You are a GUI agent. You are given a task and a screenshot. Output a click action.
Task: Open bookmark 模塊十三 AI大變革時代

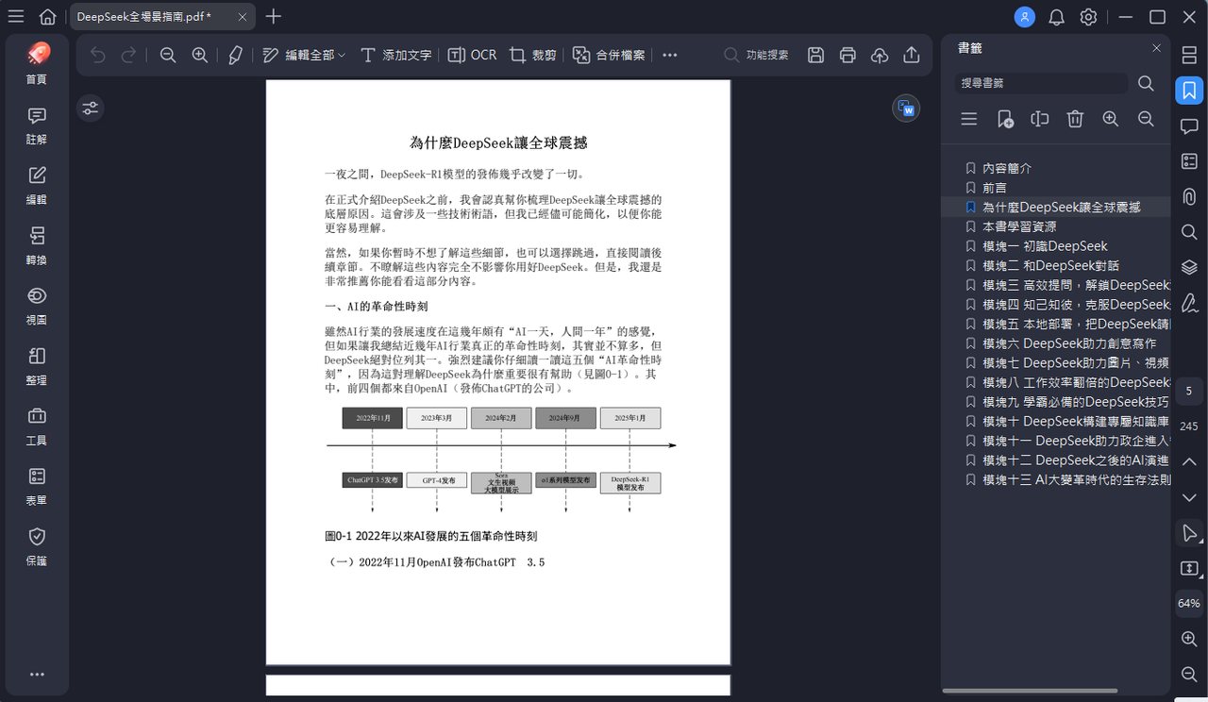coord(1076,479)
